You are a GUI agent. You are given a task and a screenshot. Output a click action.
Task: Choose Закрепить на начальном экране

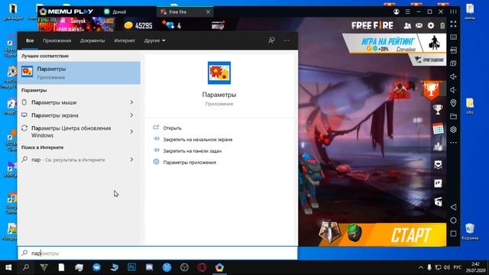(x=198, y=139)
